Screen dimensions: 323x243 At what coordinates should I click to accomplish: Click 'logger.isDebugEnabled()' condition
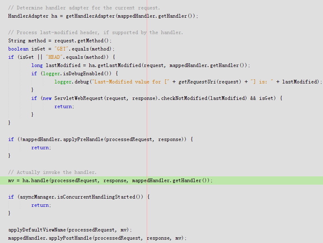[77, 74]
